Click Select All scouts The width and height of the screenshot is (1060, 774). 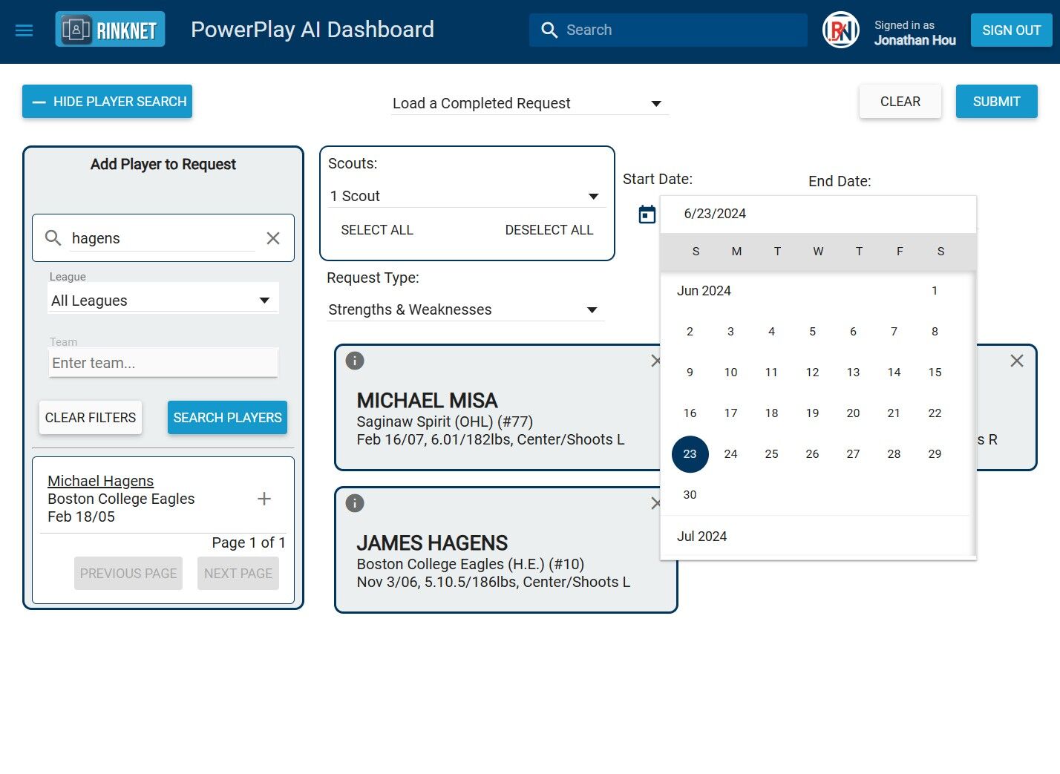377,230
